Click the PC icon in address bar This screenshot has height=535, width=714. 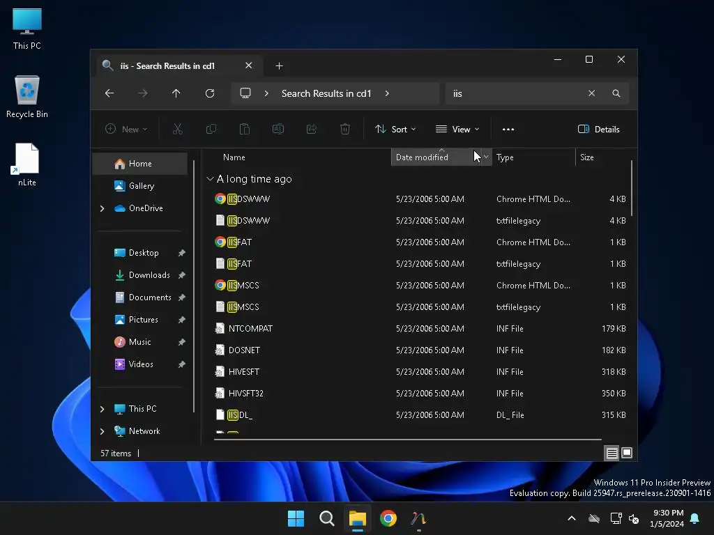coord(245,93)
